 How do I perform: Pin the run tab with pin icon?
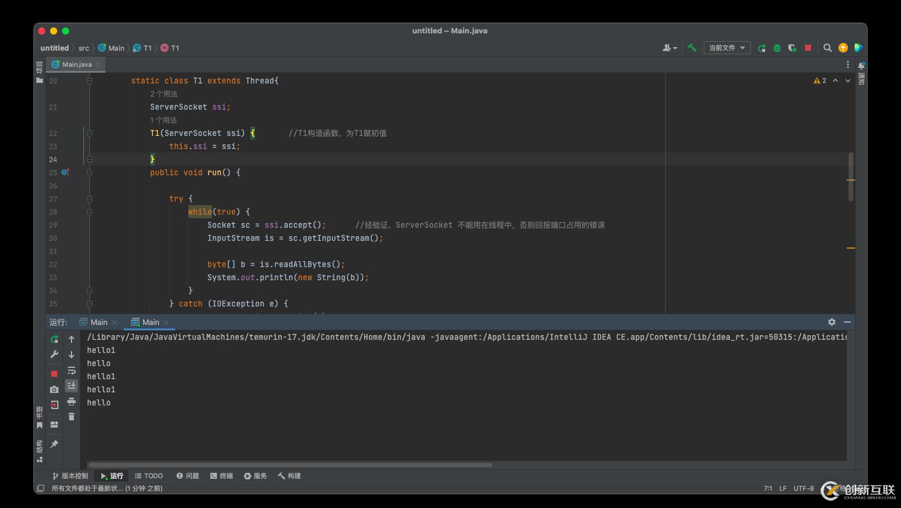[54, 444]
